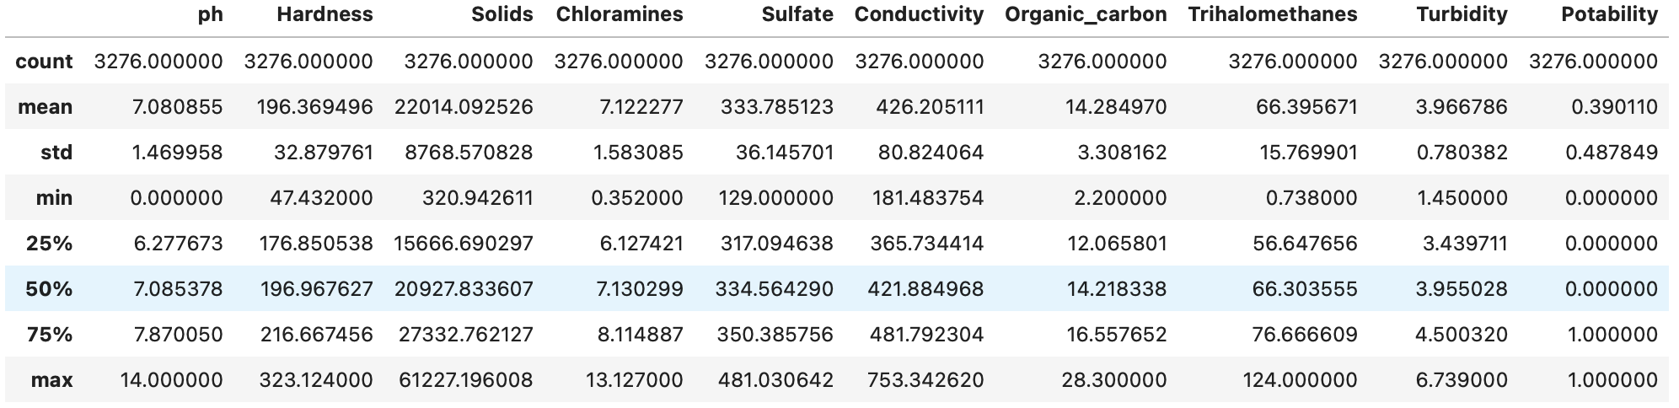Viewport: 1679px width, 408px height.
Task: Click the std row label
Action: tap(56, 153)
